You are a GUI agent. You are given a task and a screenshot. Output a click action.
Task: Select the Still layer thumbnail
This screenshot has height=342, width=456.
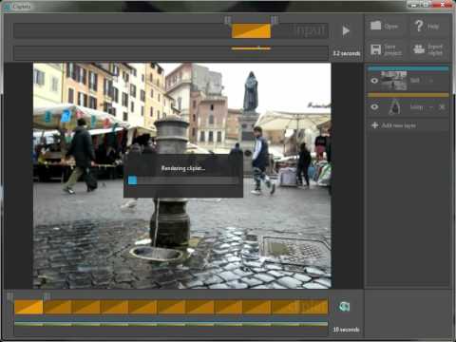click(x=393, y=81)
